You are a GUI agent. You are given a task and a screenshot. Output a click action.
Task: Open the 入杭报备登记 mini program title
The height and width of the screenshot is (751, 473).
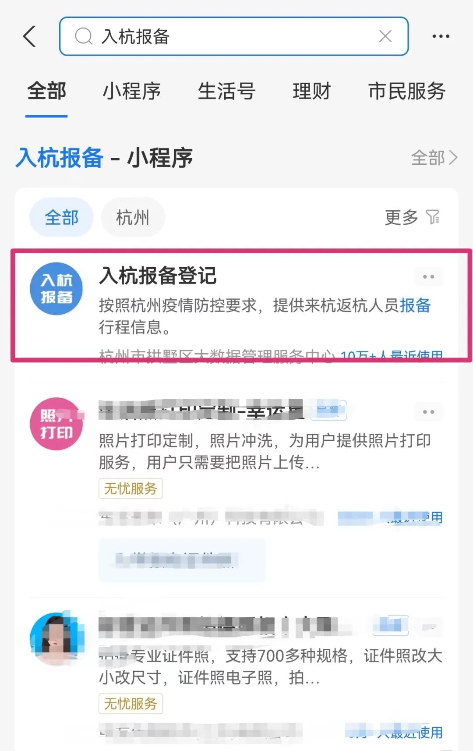[x=158, y=276]
